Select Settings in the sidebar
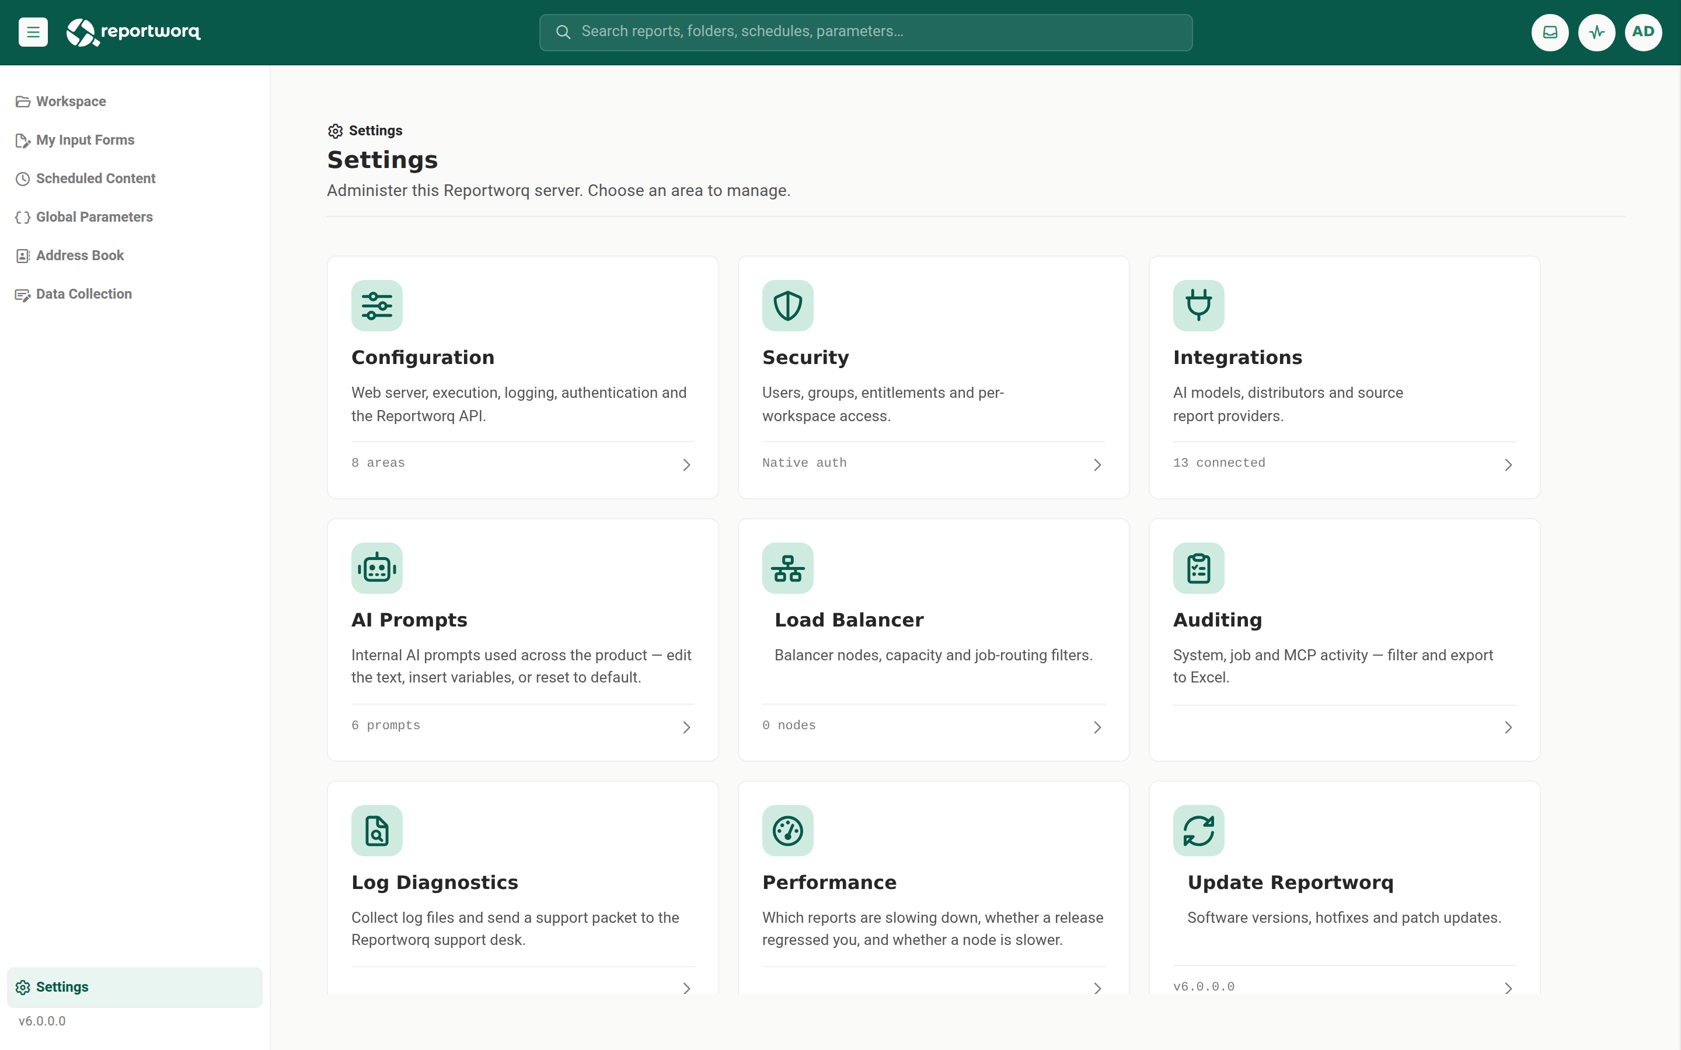The height and width of the screenshot is (1050, 1681). (x=135, y=988)
